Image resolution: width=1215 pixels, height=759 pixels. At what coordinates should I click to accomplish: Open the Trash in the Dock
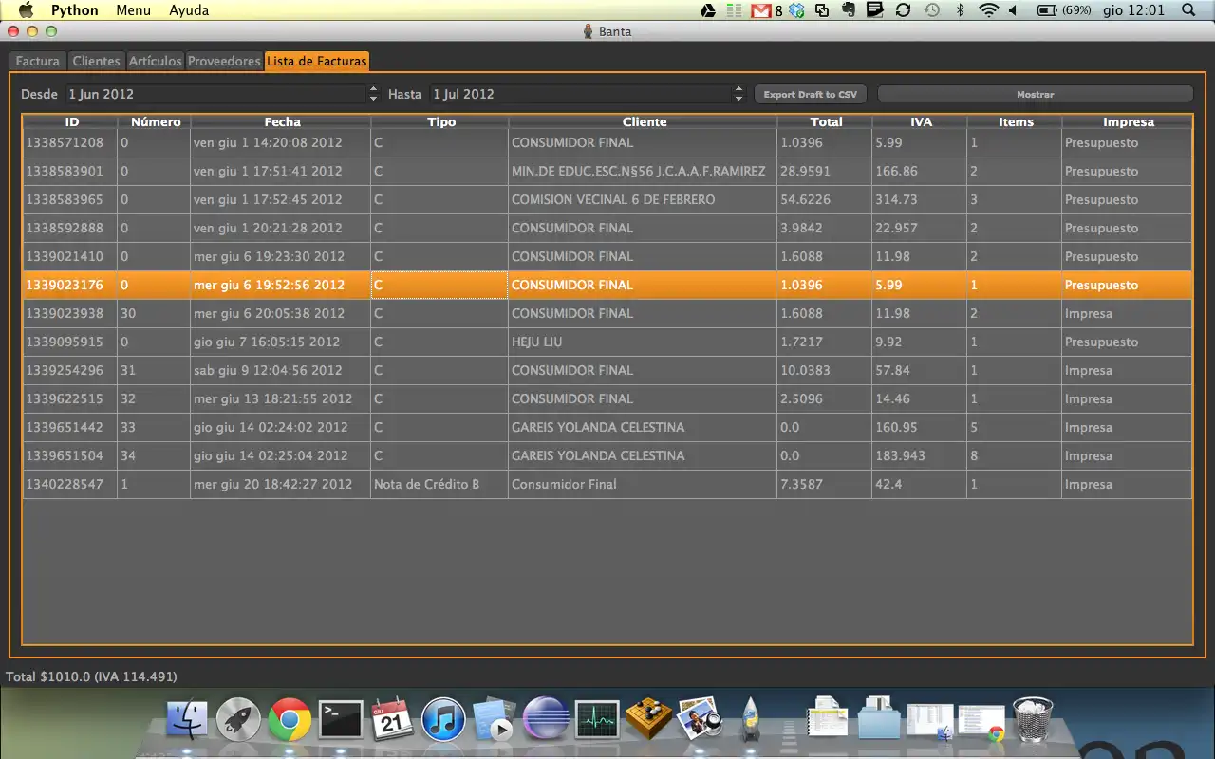coord(1033,720)
